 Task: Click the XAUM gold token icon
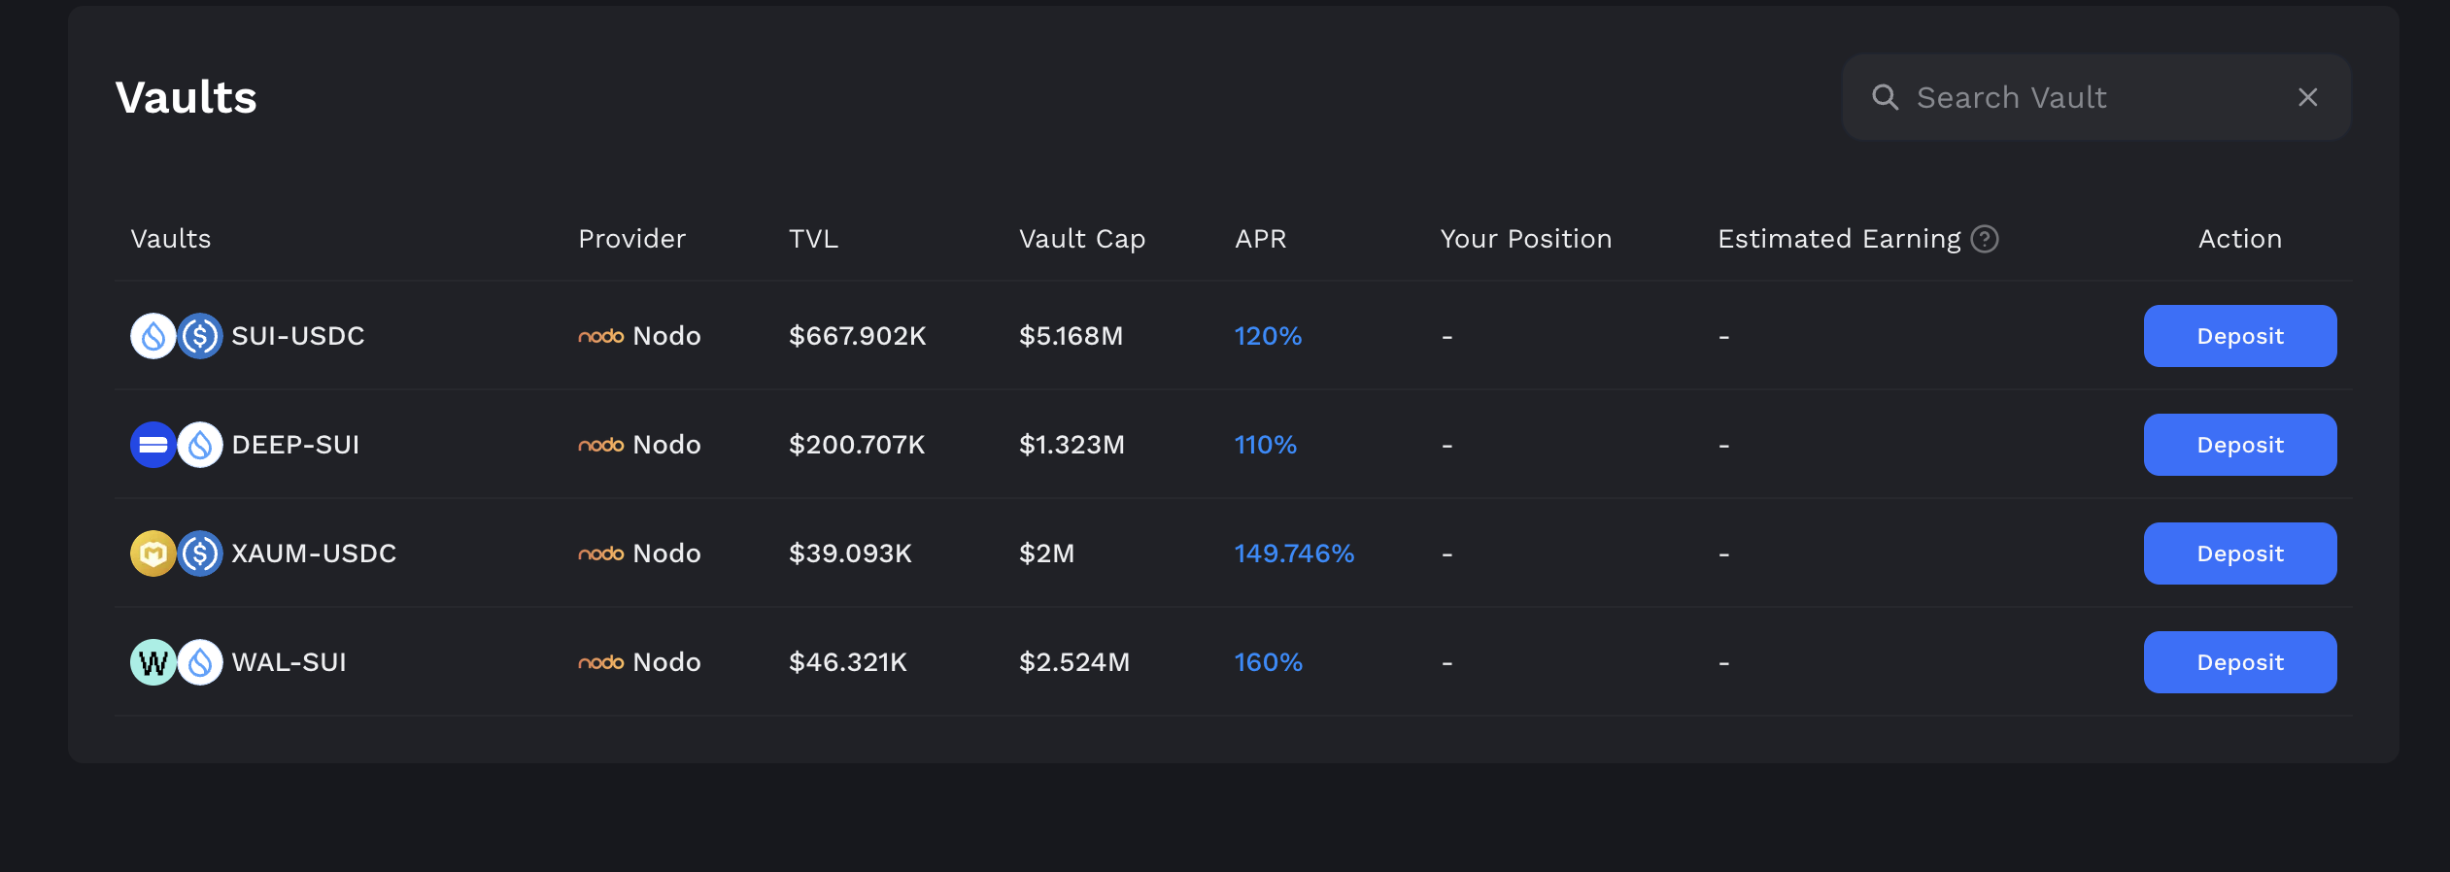(153, 553)
